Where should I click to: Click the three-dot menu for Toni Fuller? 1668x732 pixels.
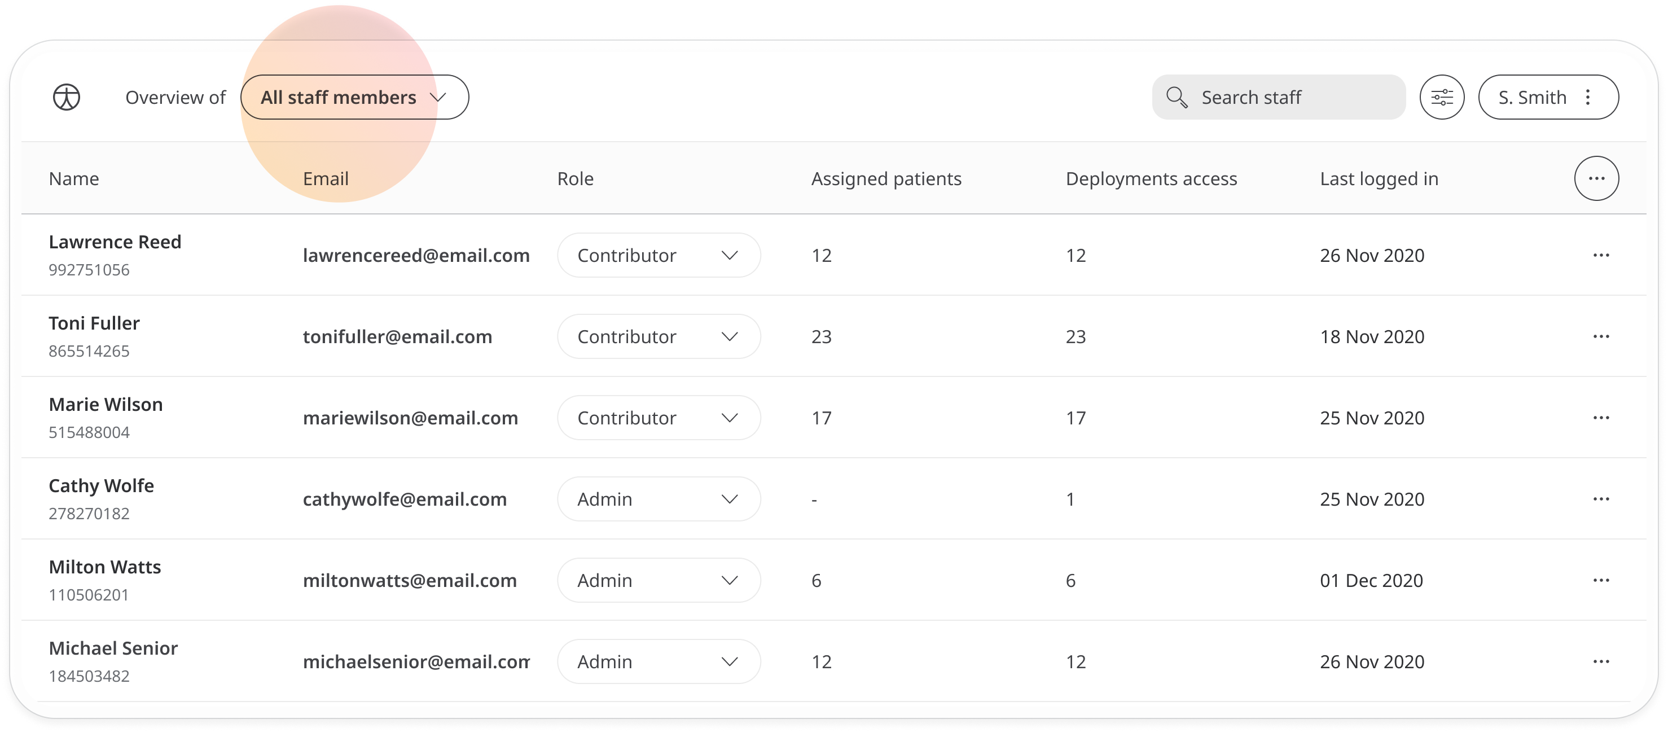(1600, 336)
